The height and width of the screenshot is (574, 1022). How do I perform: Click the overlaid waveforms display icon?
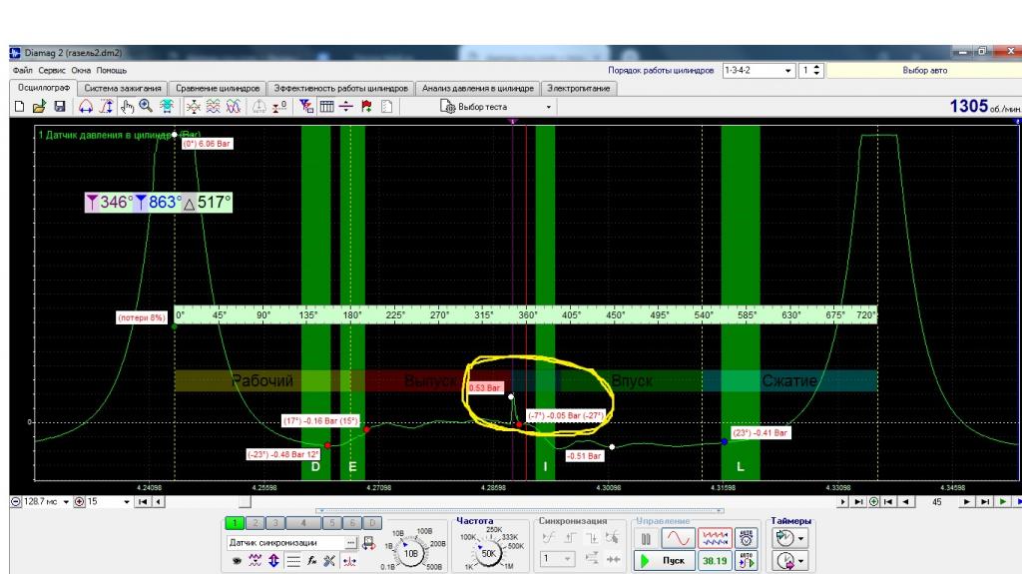point(234,107)
